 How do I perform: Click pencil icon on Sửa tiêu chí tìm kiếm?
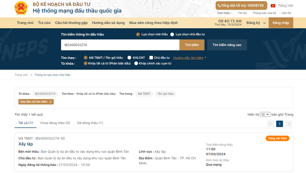50,102
